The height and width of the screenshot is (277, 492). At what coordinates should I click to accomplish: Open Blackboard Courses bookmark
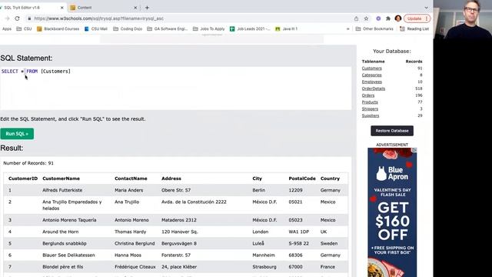point(58,29)
